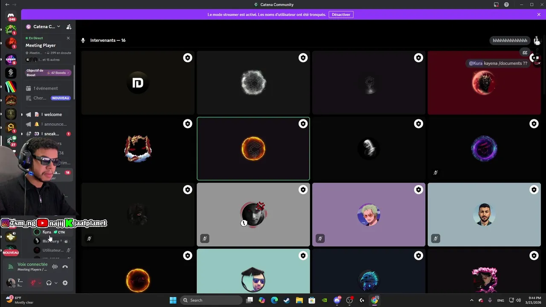Open noise suppression waveform icon
Viewport: 546px width, 307px height.
pos(55,267)
